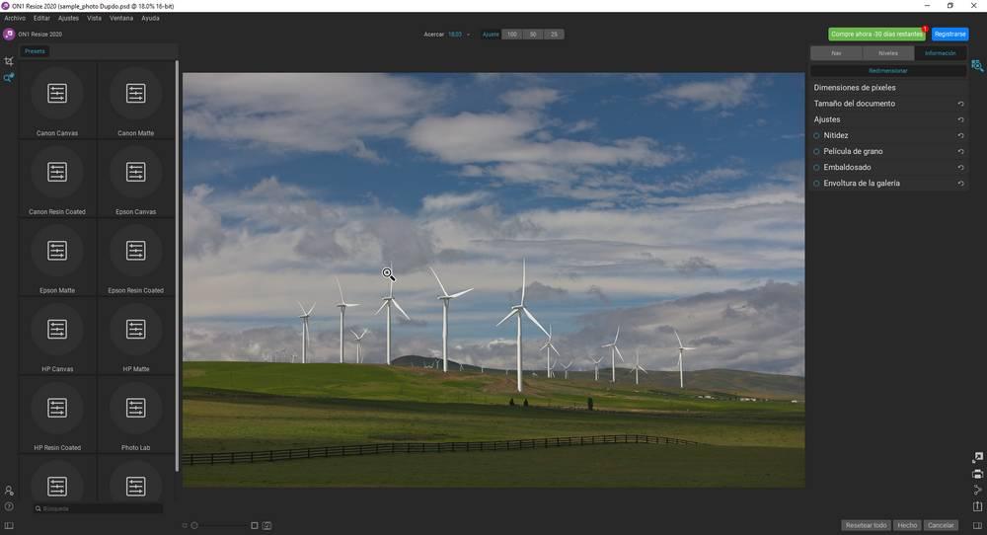Open the Archivo menu

15,18
